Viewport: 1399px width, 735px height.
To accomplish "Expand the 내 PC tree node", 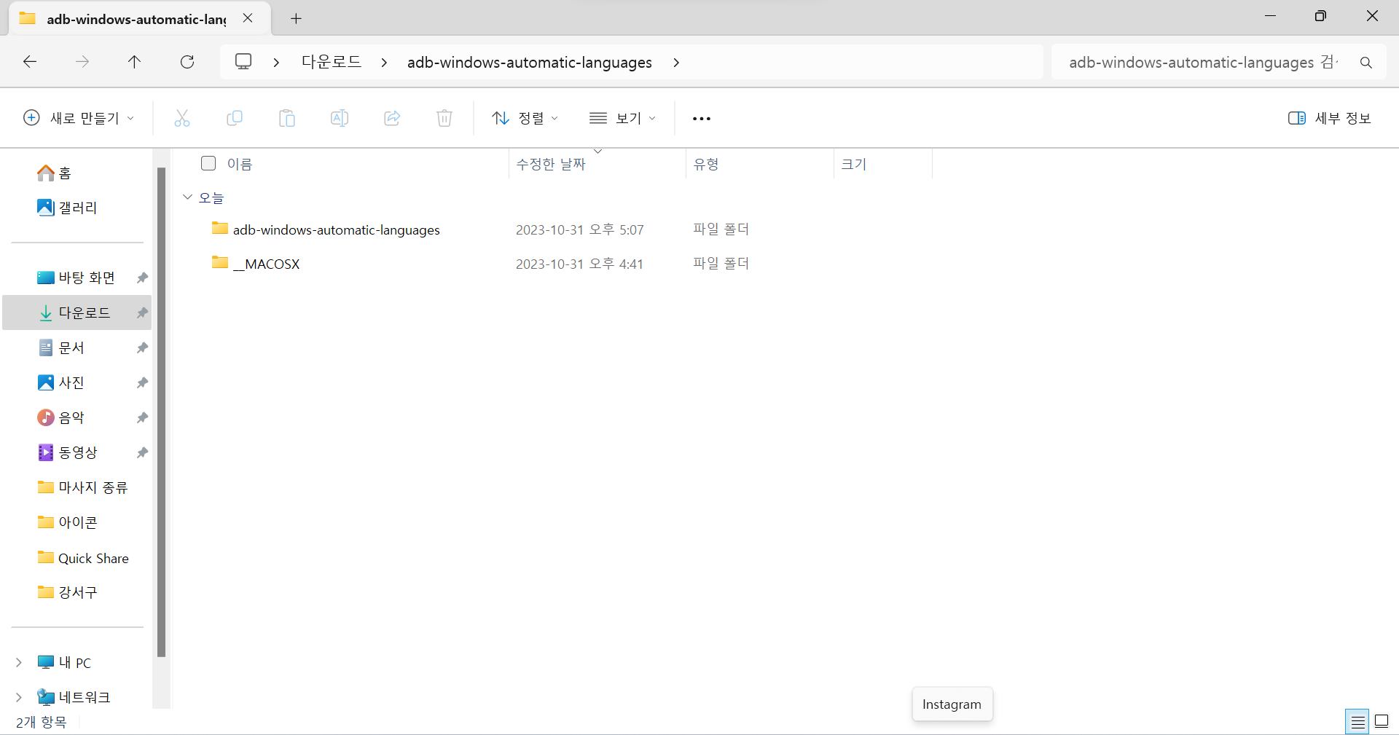I will coord(19,662).
